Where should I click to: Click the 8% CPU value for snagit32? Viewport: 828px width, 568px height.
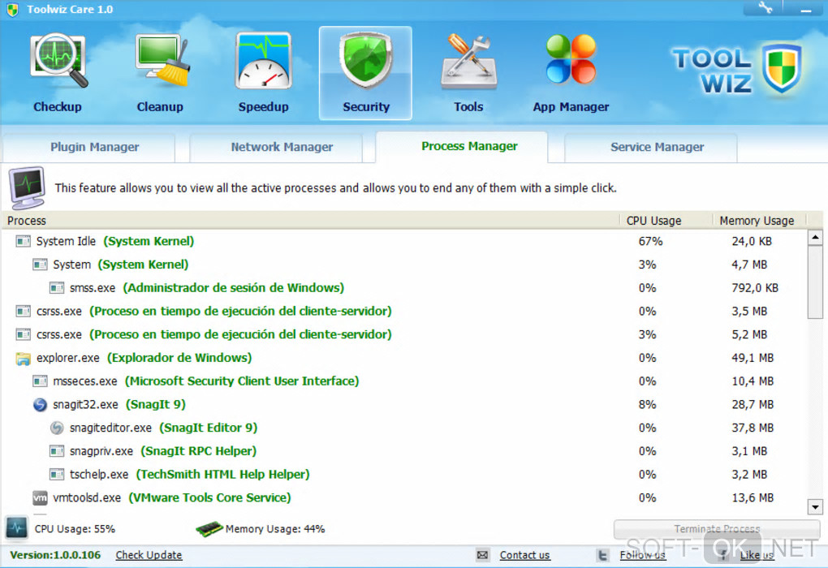(x=648, y=404)
